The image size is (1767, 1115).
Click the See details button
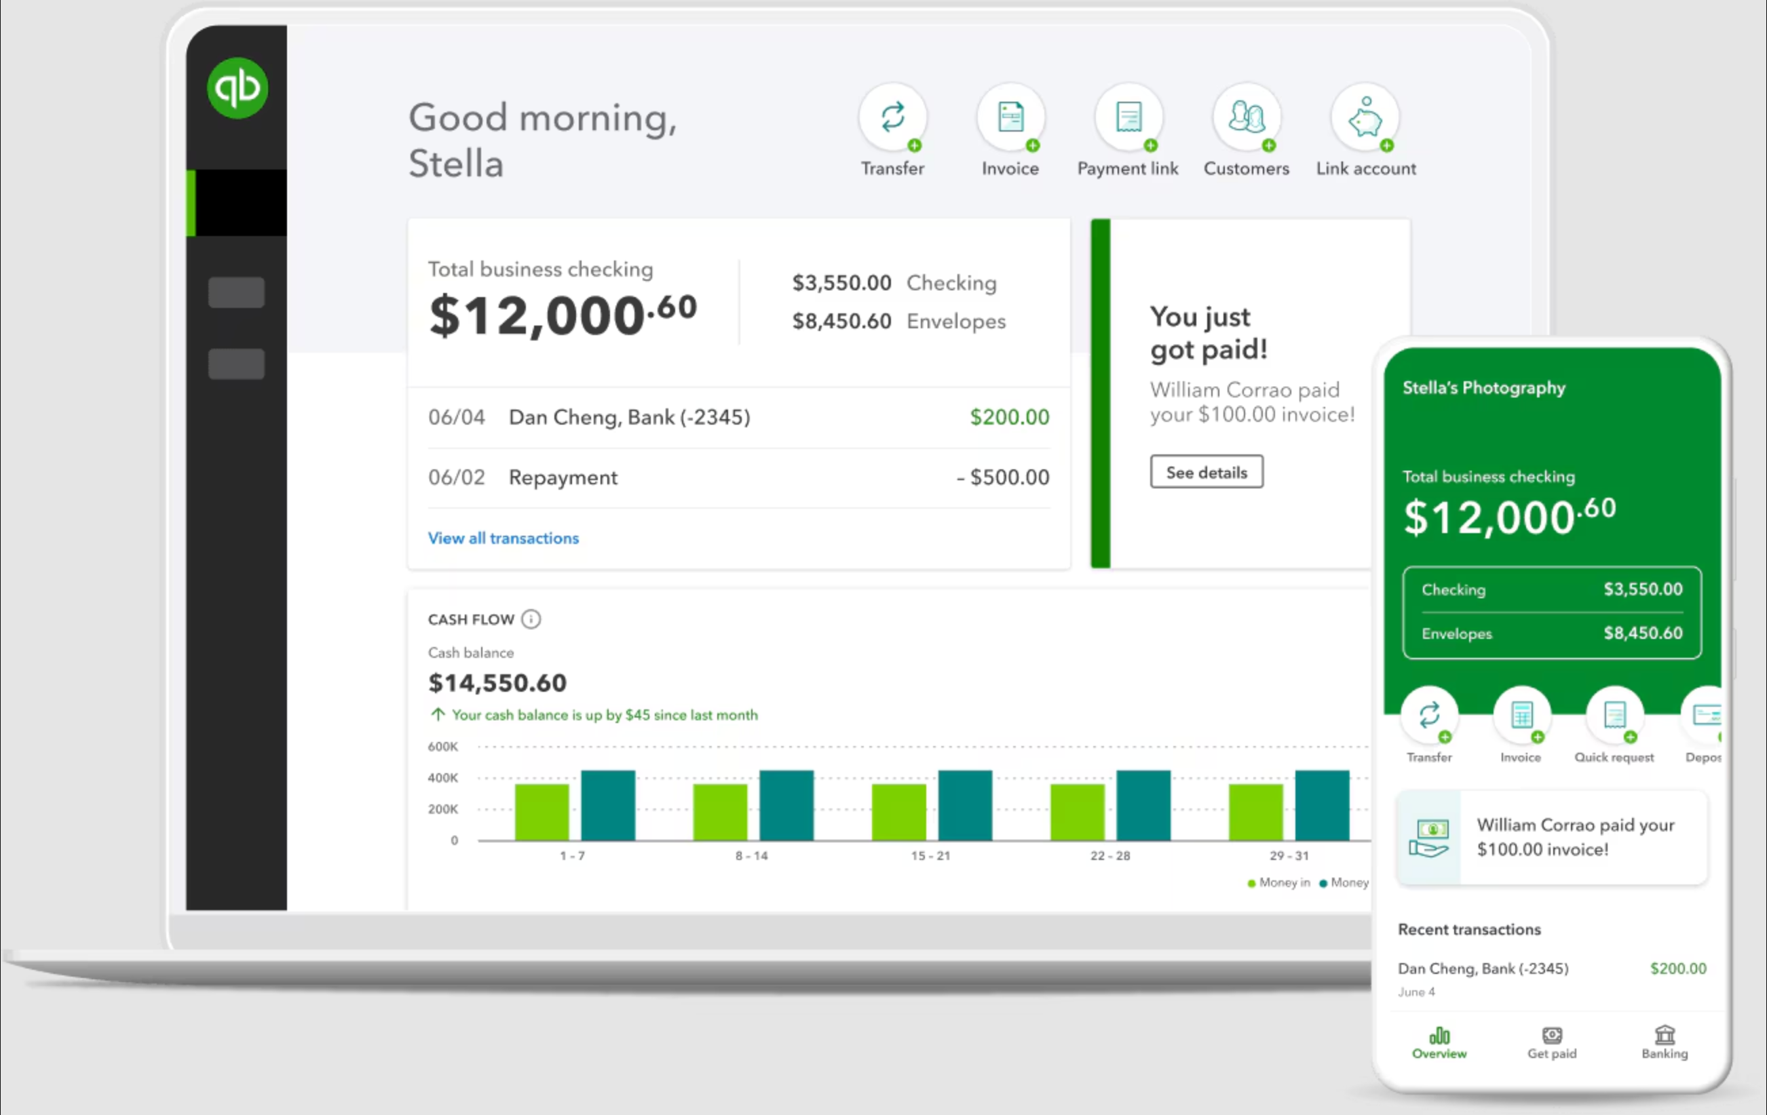tap(1206, 471)
